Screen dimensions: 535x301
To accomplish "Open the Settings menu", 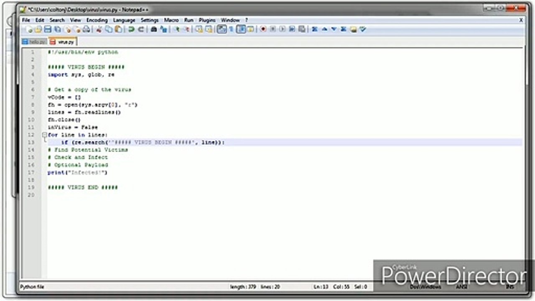I will coord(150,20).
